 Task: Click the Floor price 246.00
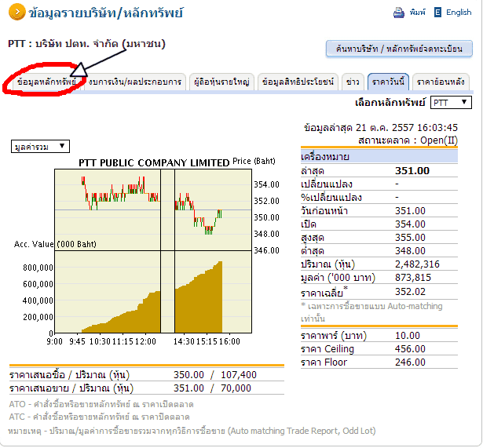coord(410,362)
